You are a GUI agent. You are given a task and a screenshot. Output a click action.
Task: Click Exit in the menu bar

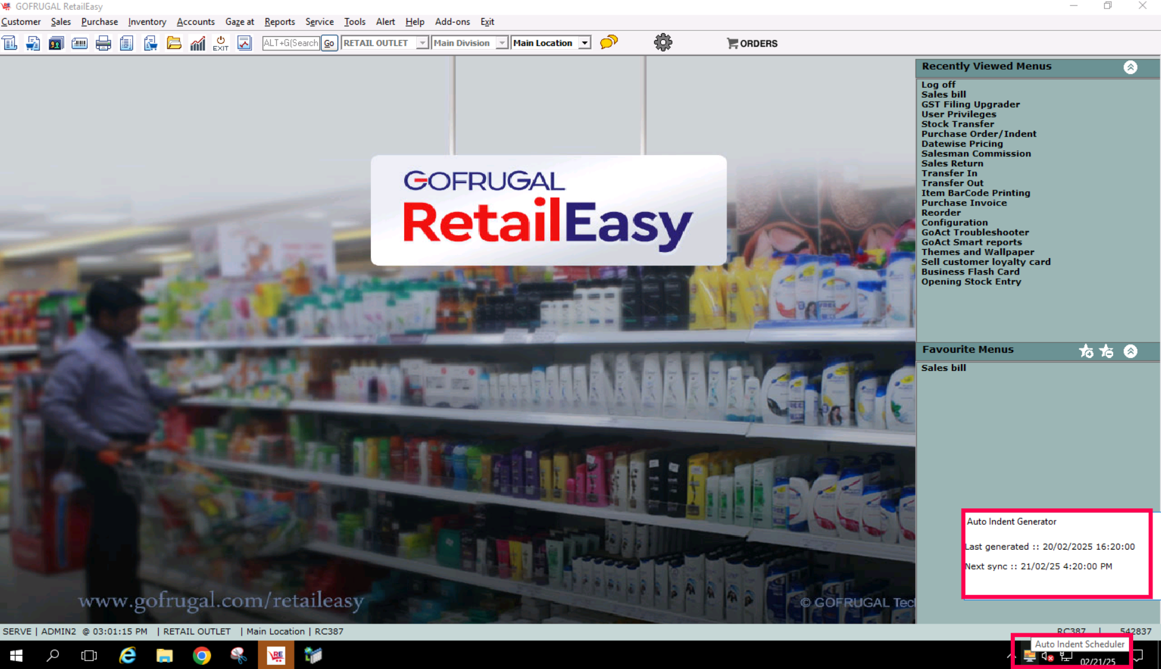487,22
